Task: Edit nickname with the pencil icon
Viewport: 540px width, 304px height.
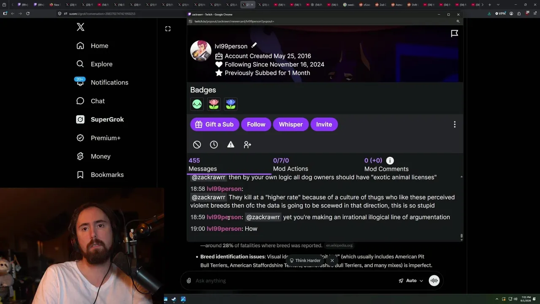Action: [x=254, y=46]
